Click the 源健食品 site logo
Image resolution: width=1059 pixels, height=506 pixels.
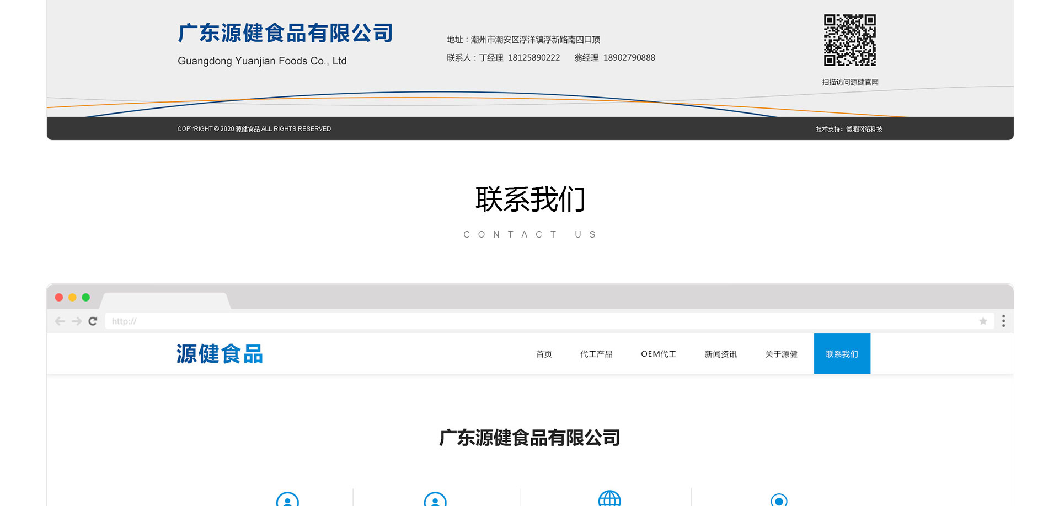point(220,354)
